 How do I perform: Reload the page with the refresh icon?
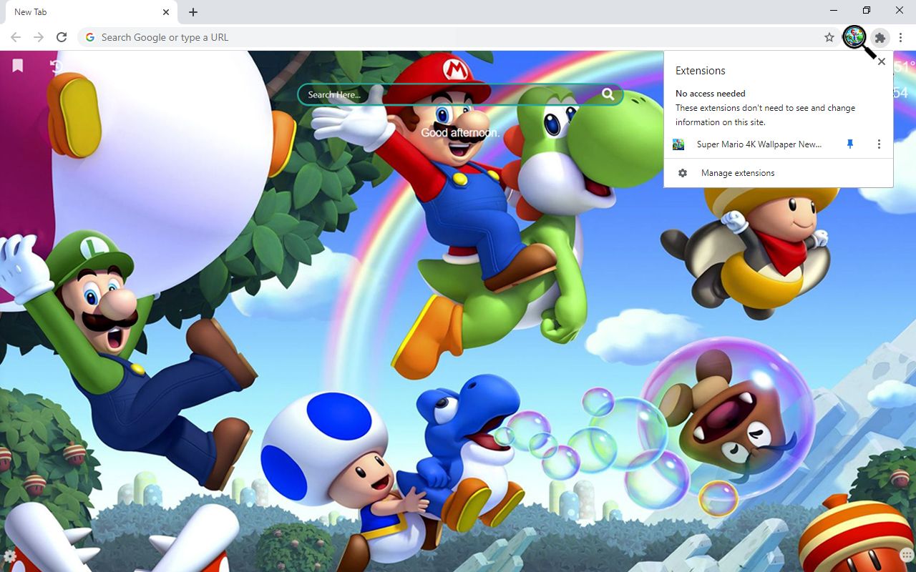point(62,37)
